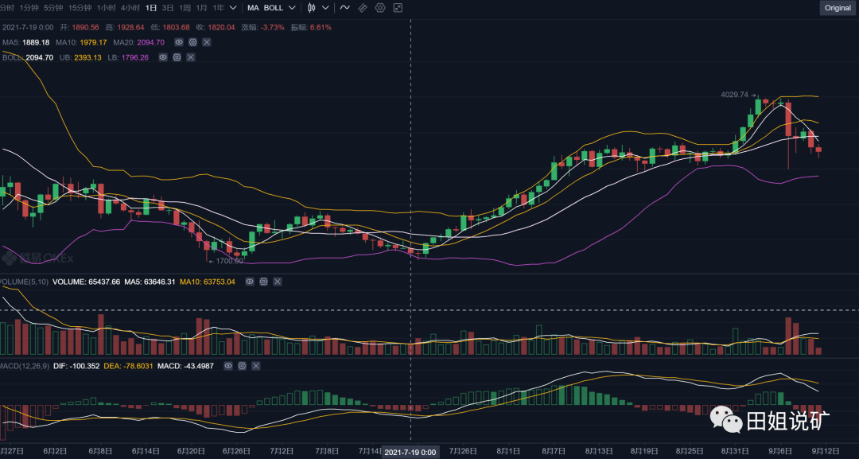Expand the indicators dropdown after BOLL
Viewport: 859px width, 459px height.
[292, 8]
